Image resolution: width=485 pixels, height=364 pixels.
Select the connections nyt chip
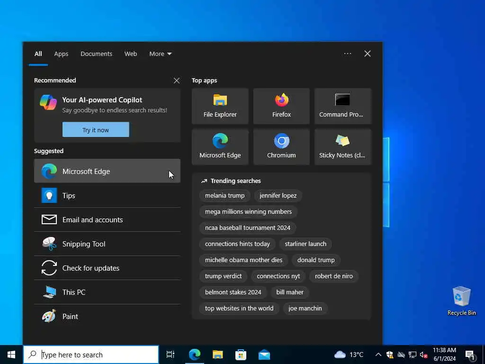(x=278, y=276)
